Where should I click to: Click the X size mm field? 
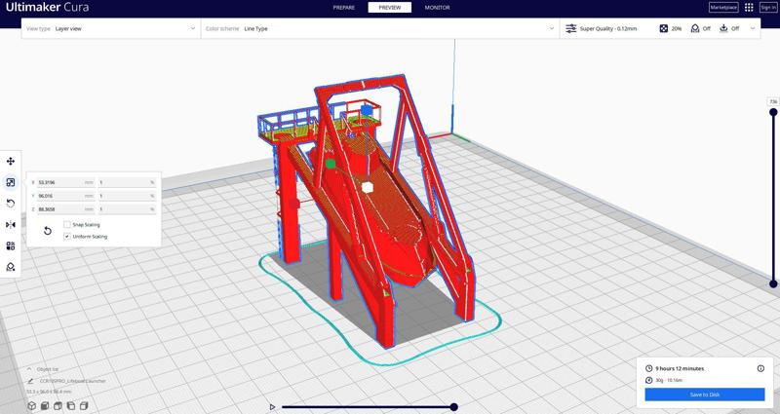point(65,183)
